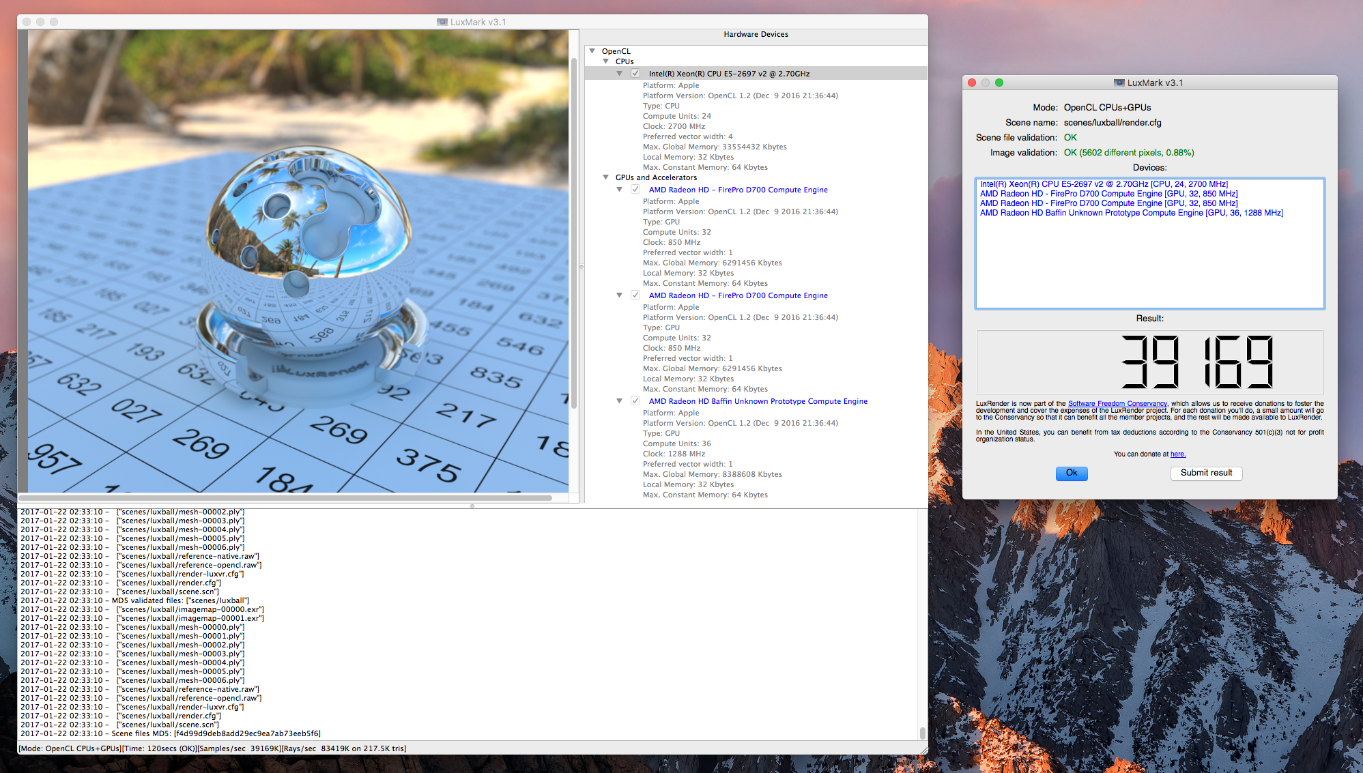Uncheck the first AMD FirePro D700 device
The height and width of the screenshot is (773, 1363).
635,190
